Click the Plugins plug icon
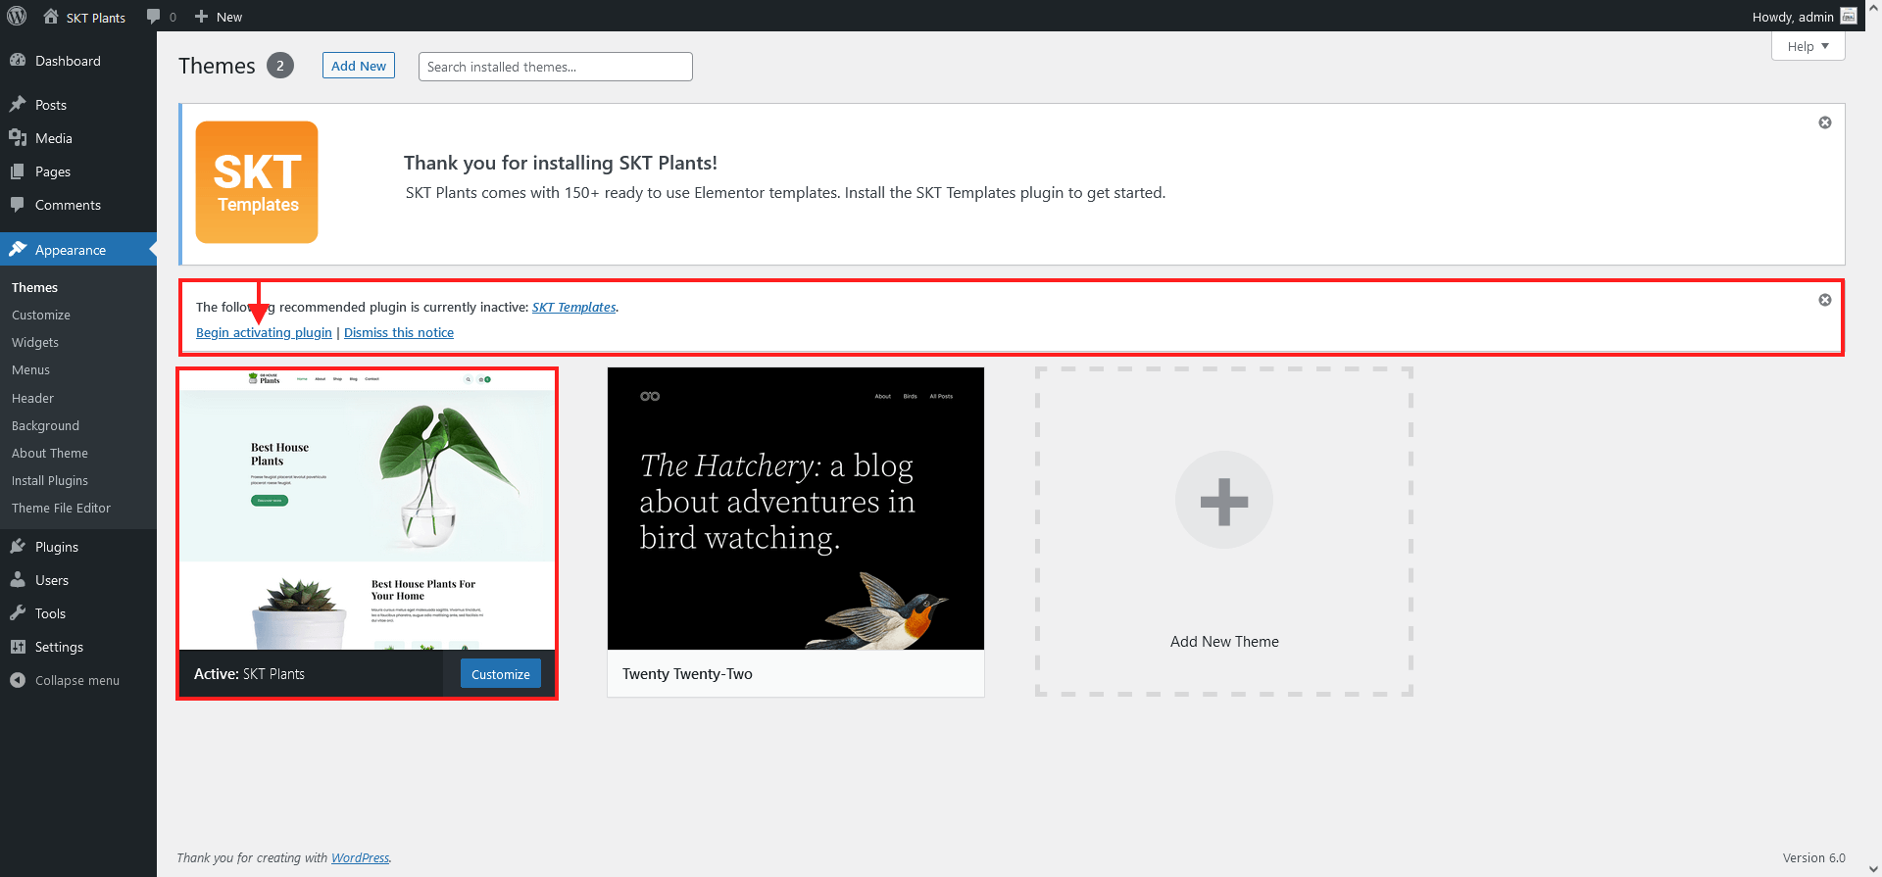The height and width of the screenshot is (877, 1882). (x=18, y=546)
